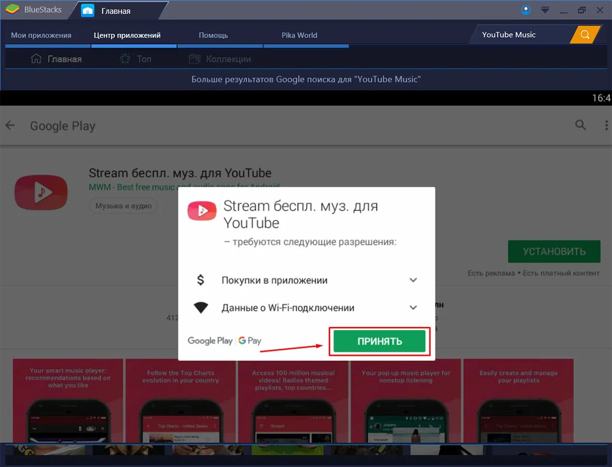Click the house icon next to Главная
This screenshot has width=612, height=467.
[x=36, y=59]
